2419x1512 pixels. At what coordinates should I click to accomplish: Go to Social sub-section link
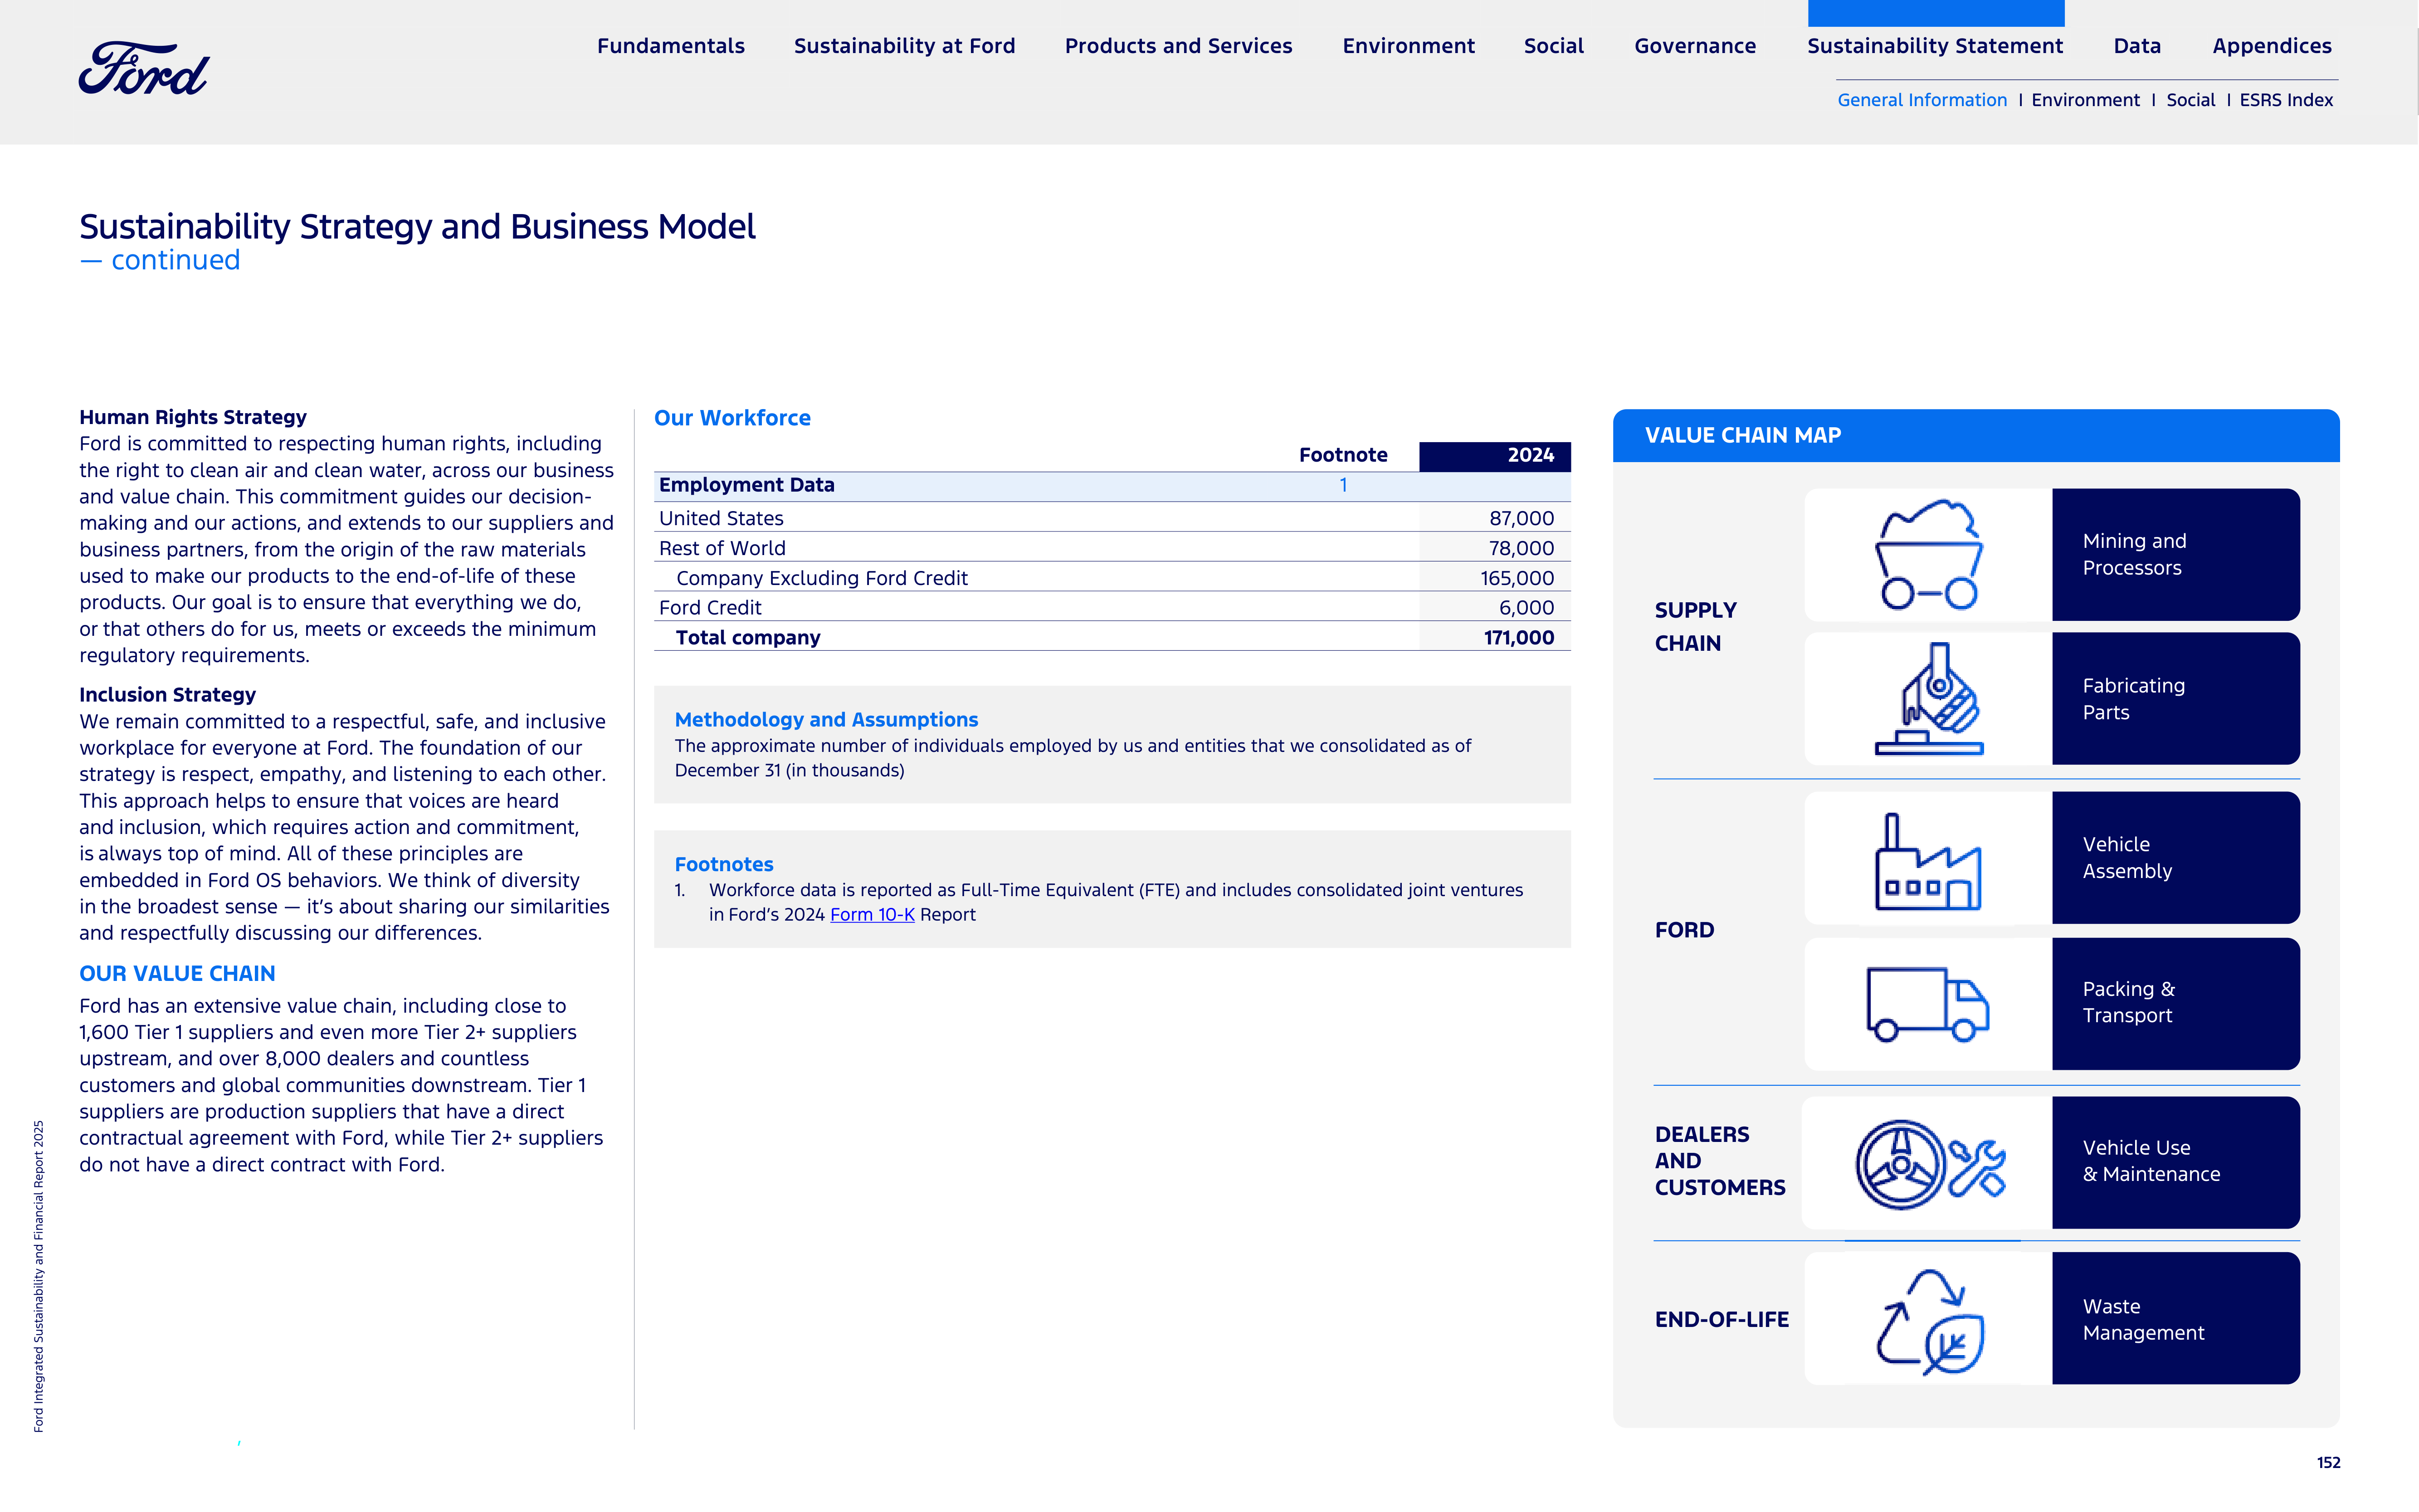(2190, 100)
